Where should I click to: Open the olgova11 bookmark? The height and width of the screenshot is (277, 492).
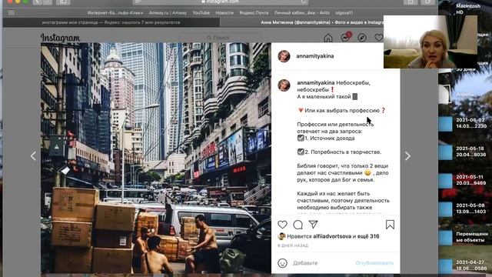344,13
